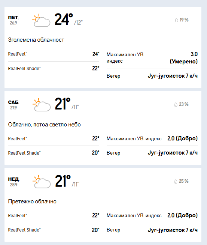Click the 21° high temperature for Saturday
Viewport: 207px width, 245px height.
[x=63, y=104]
